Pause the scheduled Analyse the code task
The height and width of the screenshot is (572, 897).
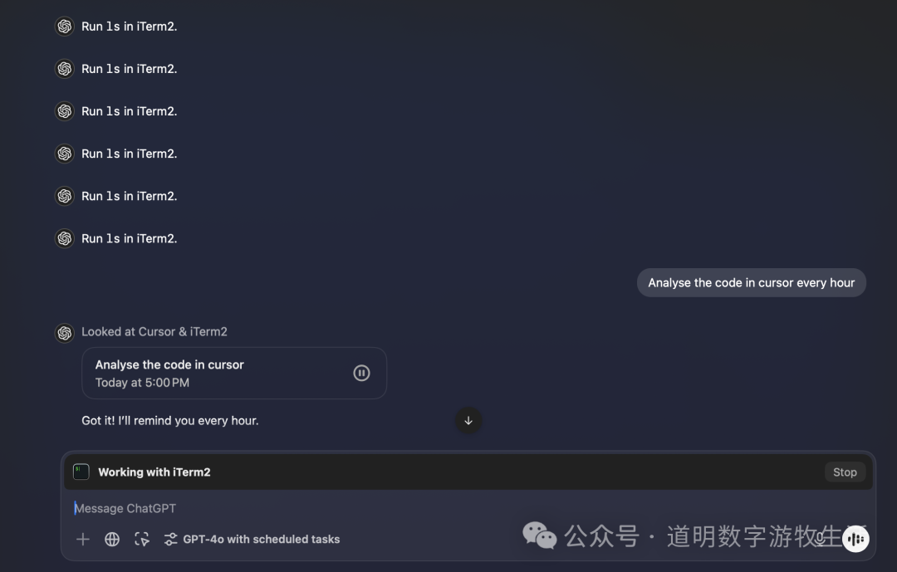click(x=361, y=373)
